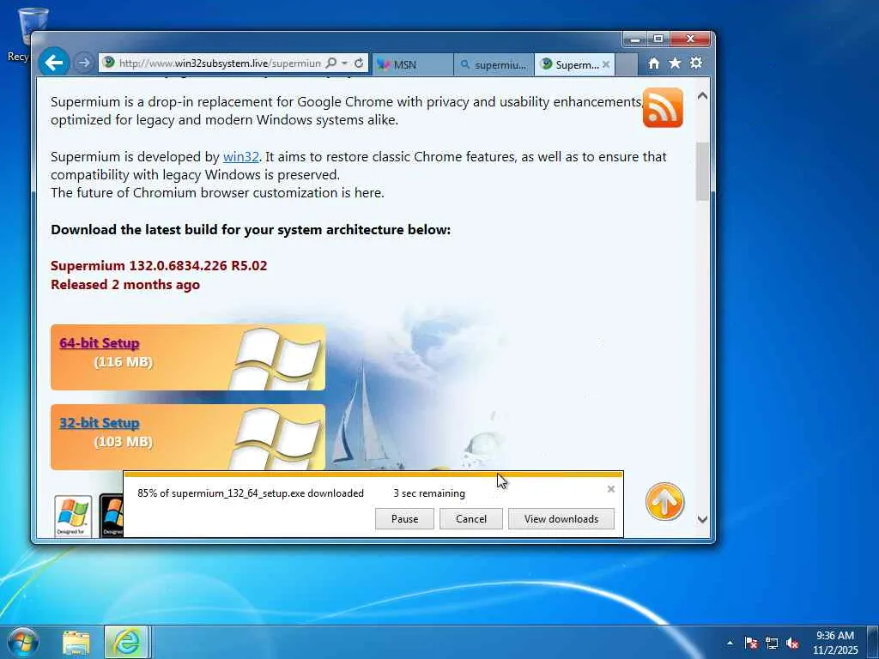Viewport: 879px width, 659px height.
Task: Click the forward navigation arrow
Action: point(83,63)
